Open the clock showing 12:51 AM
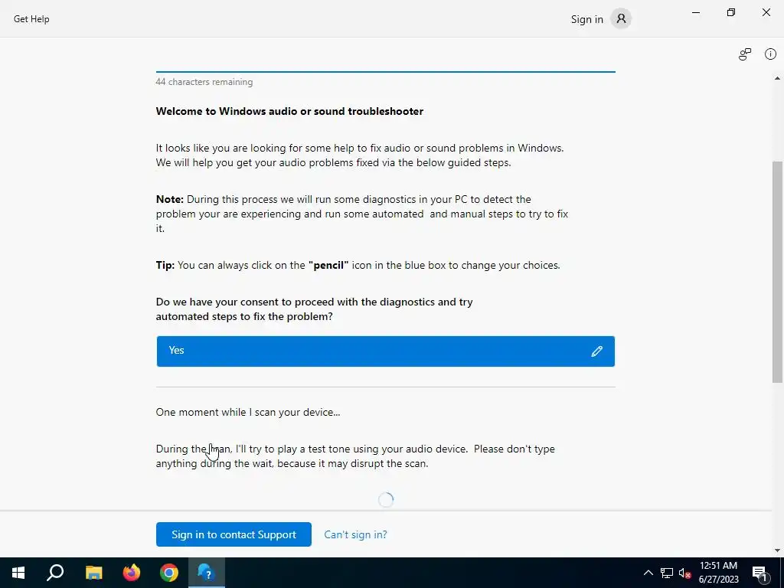This screenshot has height=588, width=784. coord(718,573)
